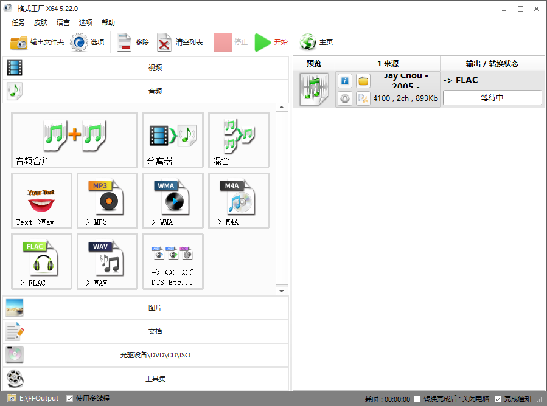The width and height of the screenshot is (547, 406).
Task: Open settings gear for the queued task
Action: [x=344, y=98]
